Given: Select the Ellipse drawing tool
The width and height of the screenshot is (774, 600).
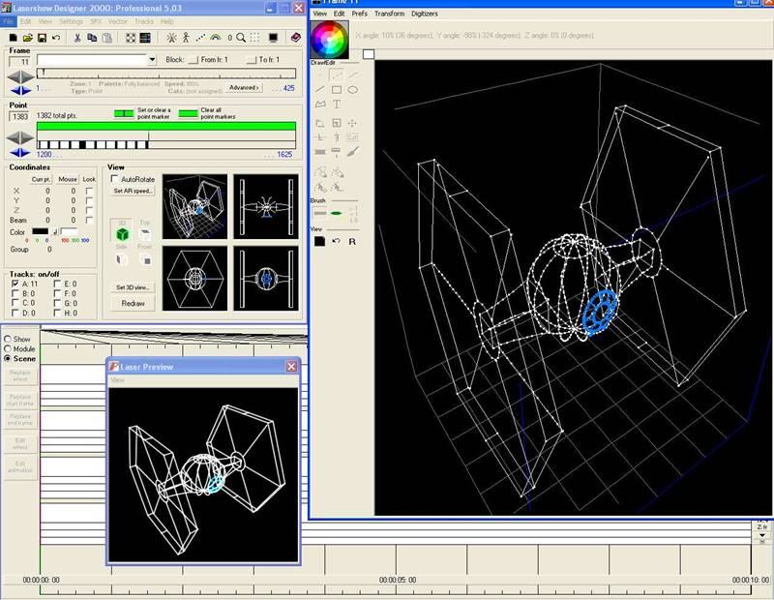Looking at the screenshot, I should click(353, 89).
